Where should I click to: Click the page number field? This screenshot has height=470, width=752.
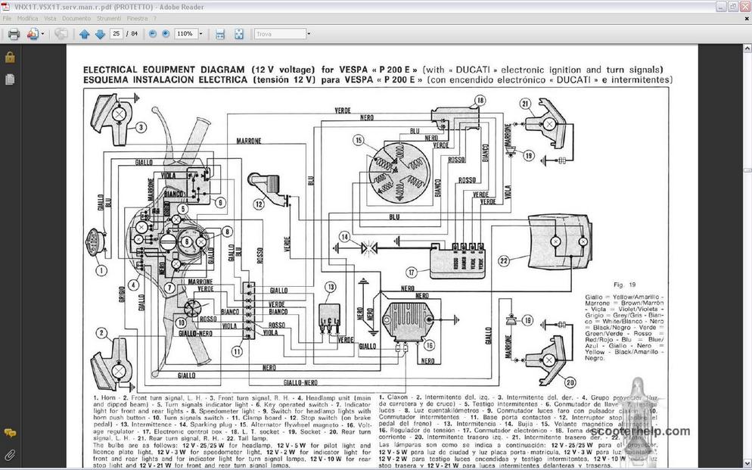117,34
